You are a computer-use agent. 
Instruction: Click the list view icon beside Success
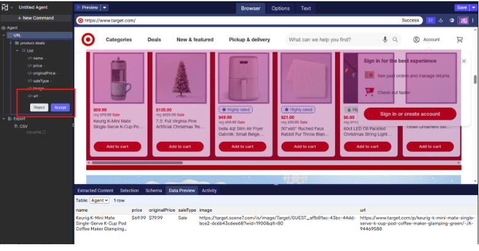[430, 20]
